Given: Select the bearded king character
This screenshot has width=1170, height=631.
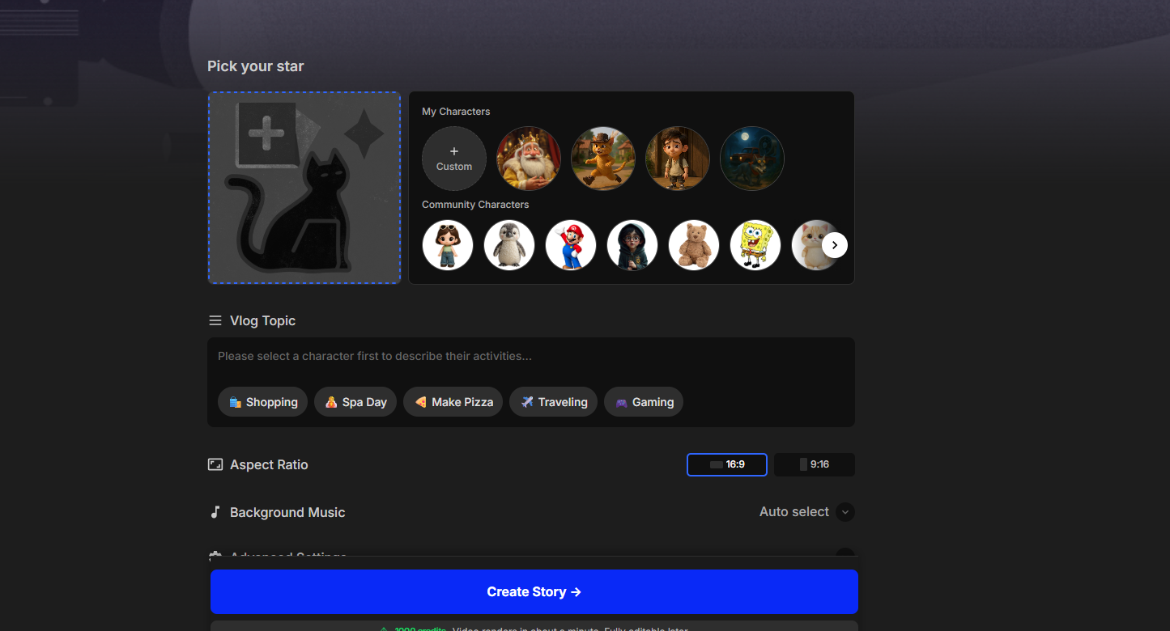Looking at the screenshot, I should tap(529, 159).
